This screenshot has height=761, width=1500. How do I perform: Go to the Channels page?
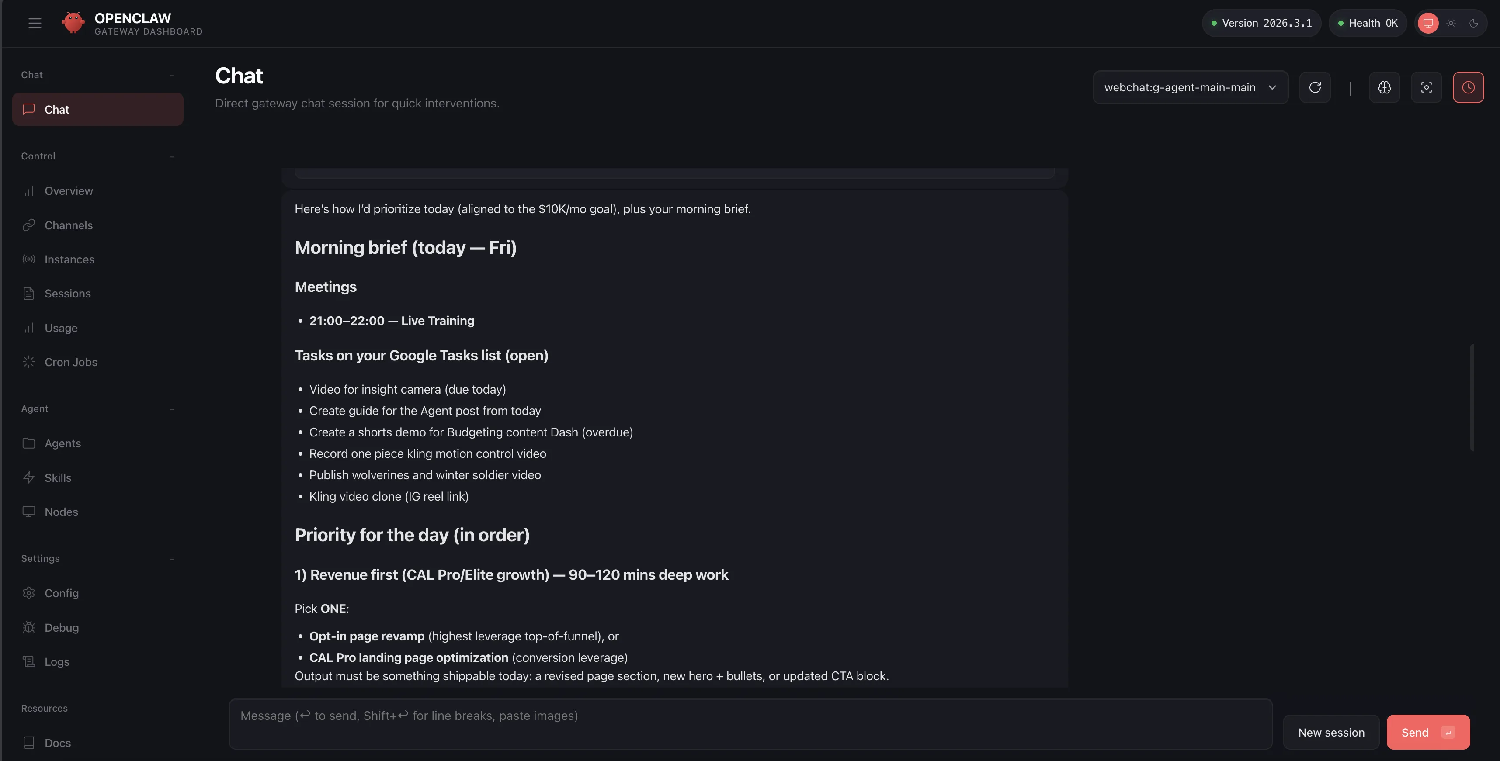pos(68,225)
